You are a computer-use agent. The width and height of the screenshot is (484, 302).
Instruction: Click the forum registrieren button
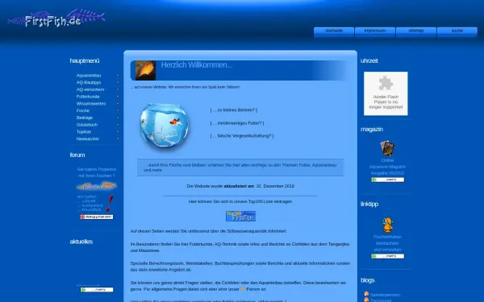(x=97, y=217)
